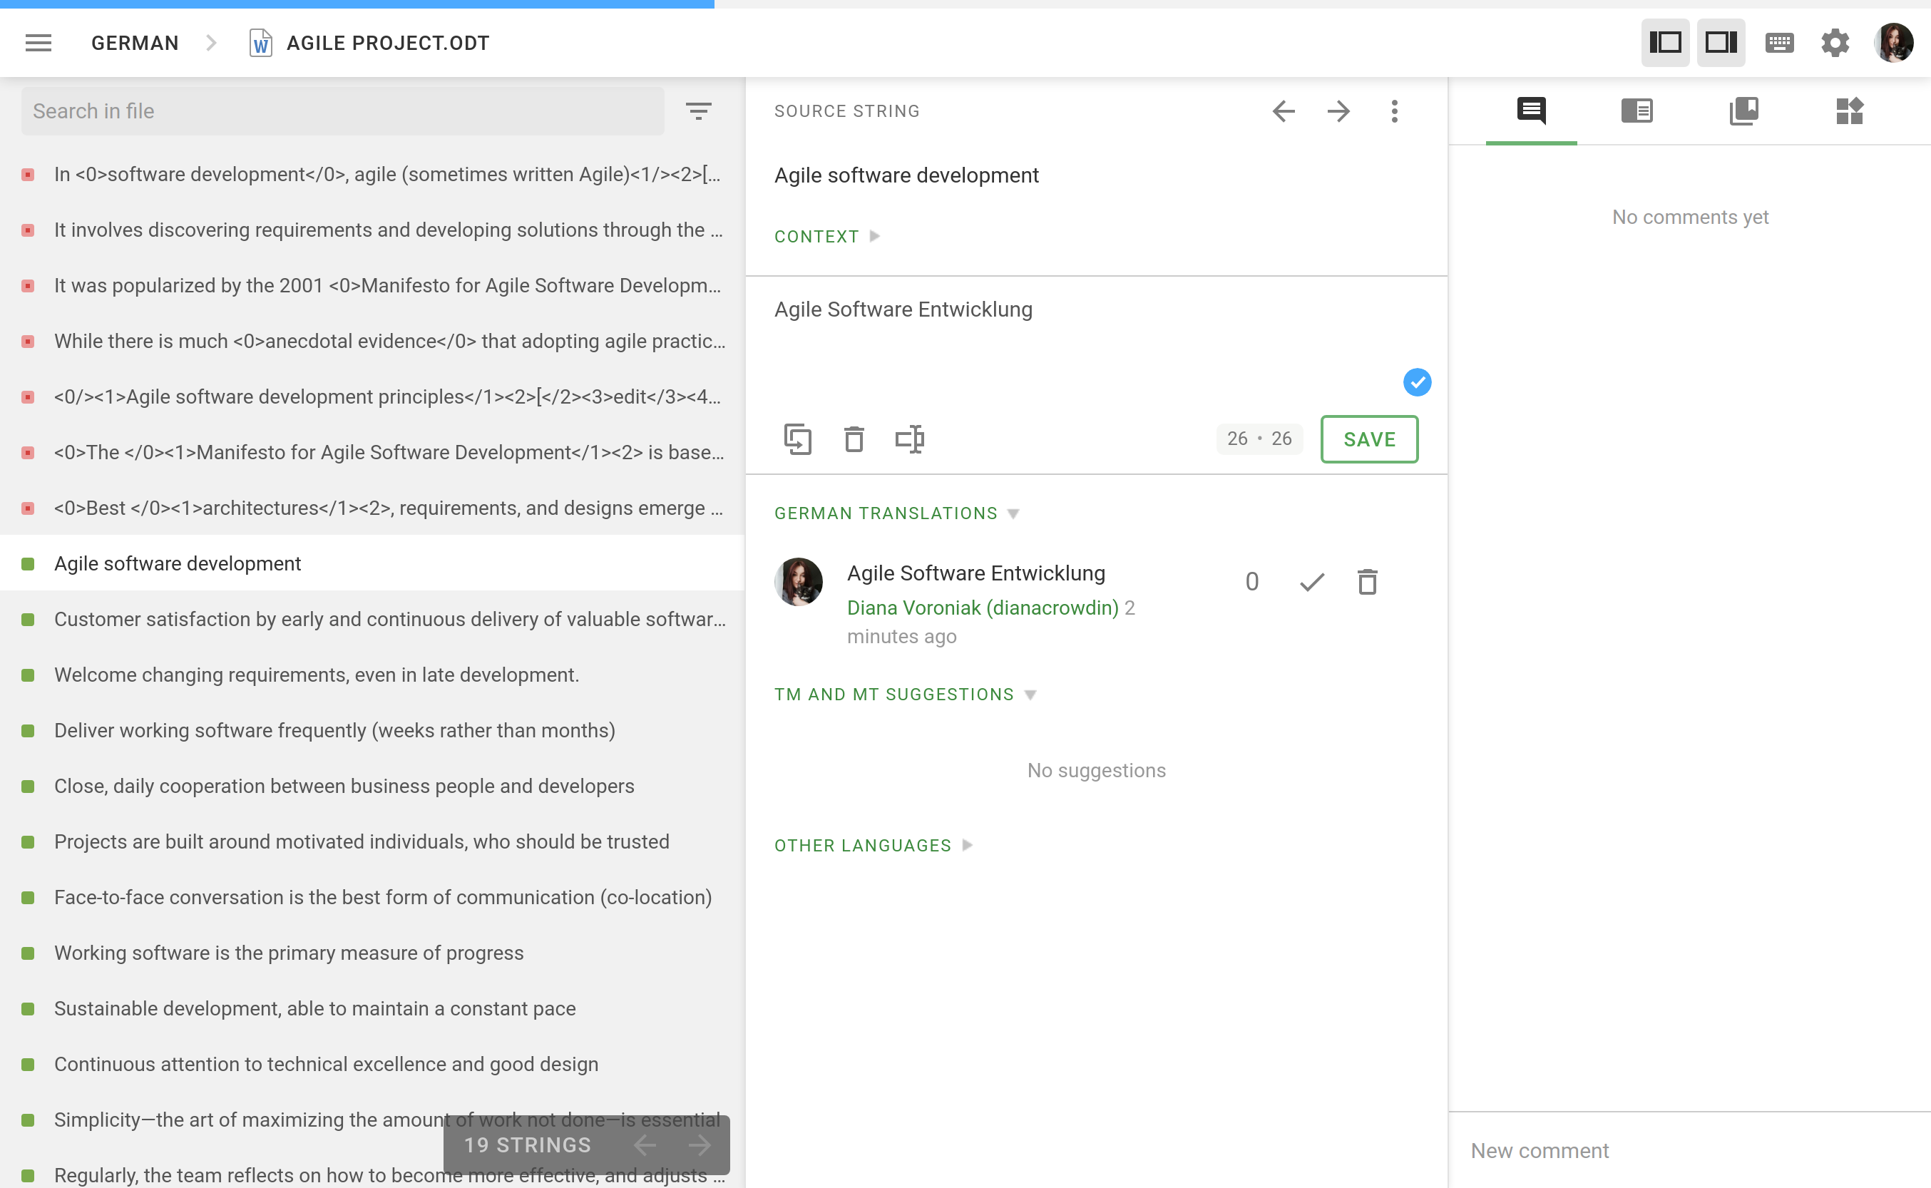1931x1188 pixels.
Task: Click the translation progress bar at the top
Action: pyautogui.click(x=357, y=4)
